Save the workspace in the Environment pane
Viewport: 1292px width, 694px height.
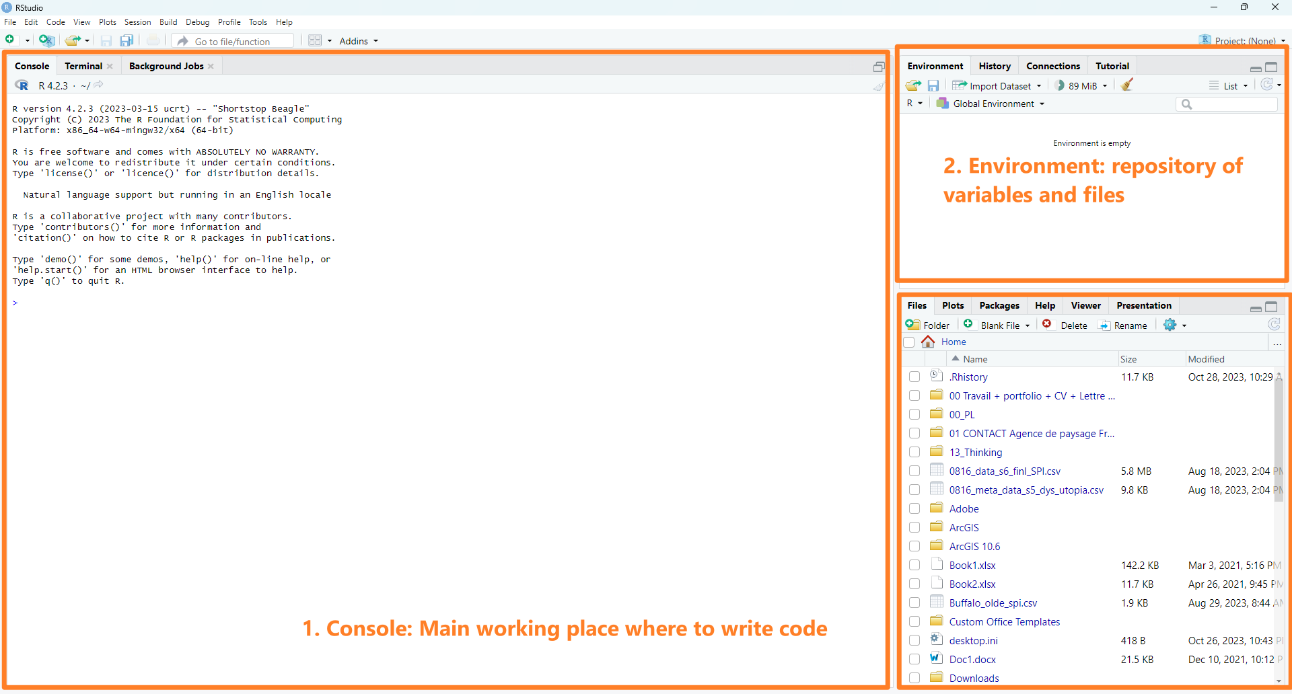click(x=933, y=85)
